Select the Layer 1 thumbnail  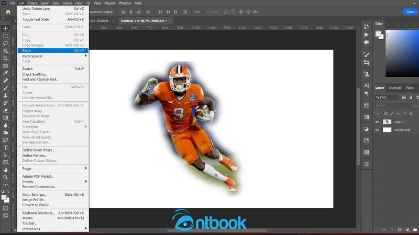(387, 122)
